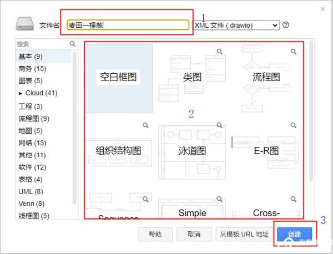Preview the 组织结构图 template with its magnifier
The height and width of the screenshot is (254, 333).
point(146,125)
